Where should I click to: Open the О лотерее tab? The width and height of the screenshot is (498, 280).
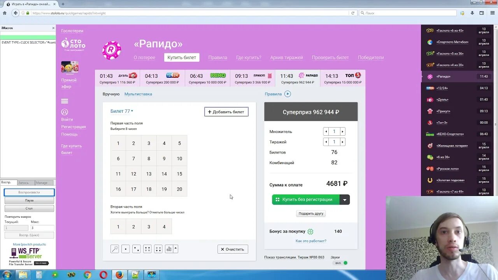pos(144,58)
